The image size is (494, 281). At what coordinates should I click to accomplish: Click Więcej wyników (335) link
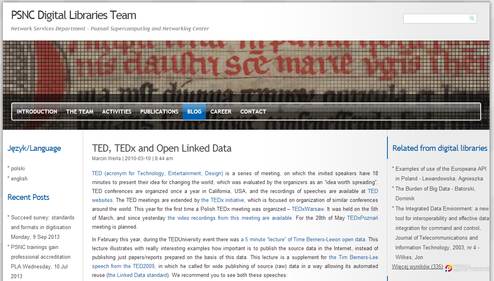[x=417, y=266]
